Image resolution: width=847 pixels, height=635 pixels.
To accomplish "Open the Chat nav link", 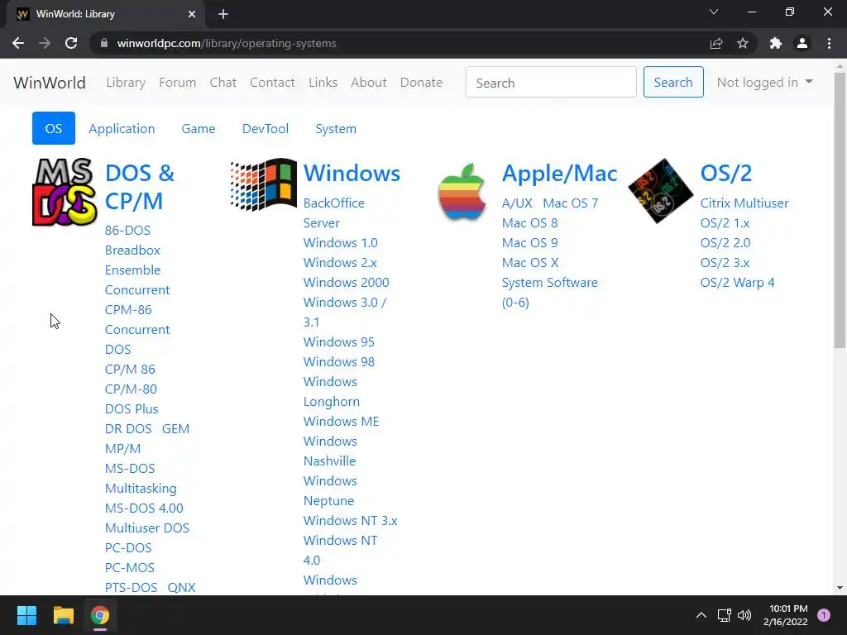I will point(223,82).
